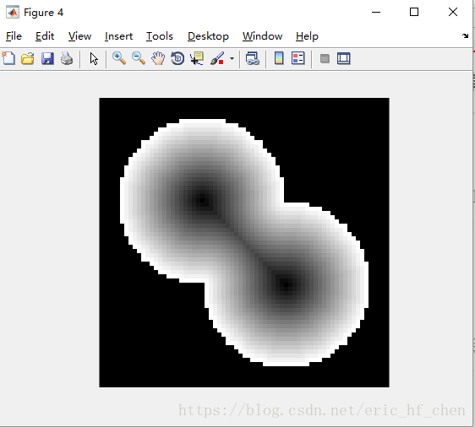Click the grayscale distance transform image
The height and width of the screenshot is (427, 475).
[x=244, y=242]
